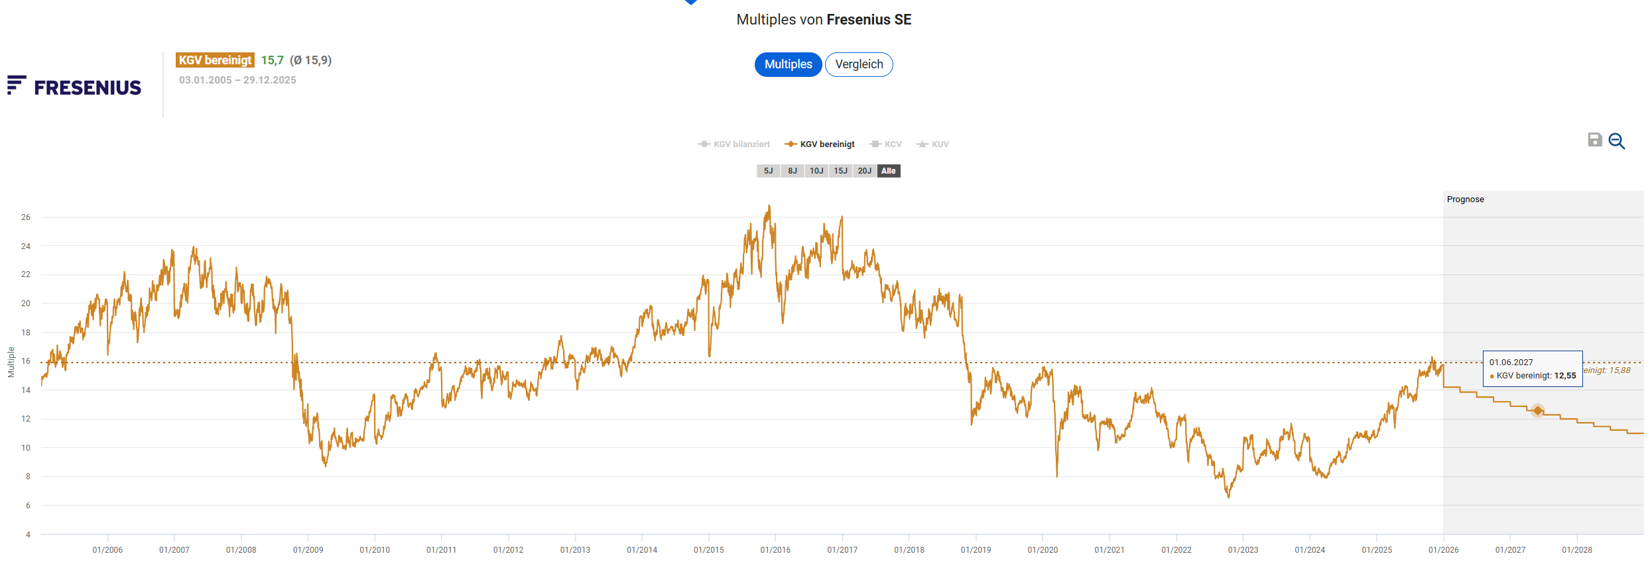1650x564 pixels.
Task: Click the orange diamond marker on forecast line
Action: pos(1537,411)
